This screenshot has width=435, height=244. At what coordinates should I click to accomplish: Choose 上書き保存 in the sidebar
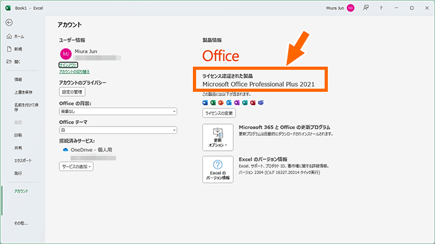23,92
